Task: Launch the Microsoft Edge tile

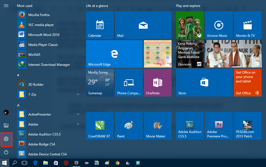Action: point(114,54)
